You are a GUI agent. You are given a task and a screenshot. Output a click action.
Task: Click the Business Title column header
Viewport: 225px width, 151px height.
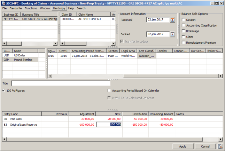tap(39, 15)
